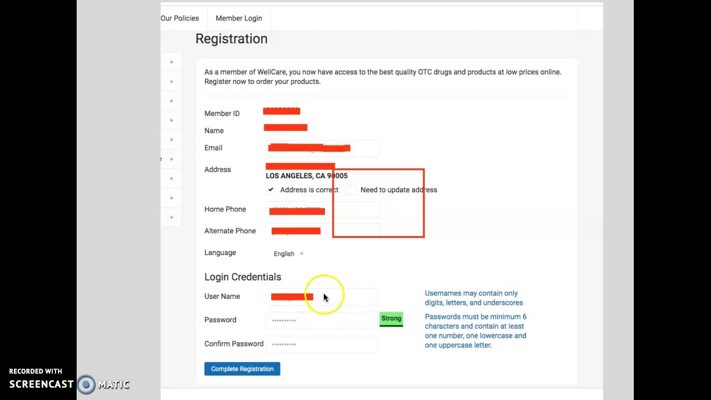Open the Our Policies menu item
Image resolution: width=711 pixels, height=400 pixels.
point(179,18)
